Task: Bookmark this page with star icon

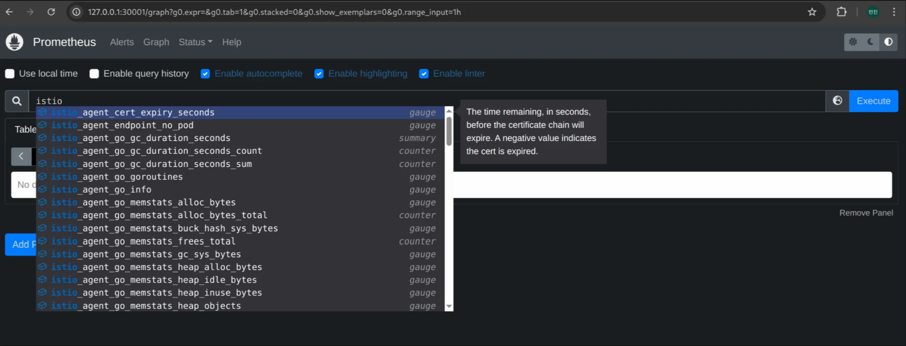Action: (x=812, y=12)
